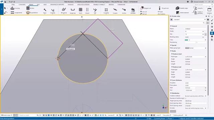Click the Split tool
Viewport: 214px width, 120px height.
160,12
